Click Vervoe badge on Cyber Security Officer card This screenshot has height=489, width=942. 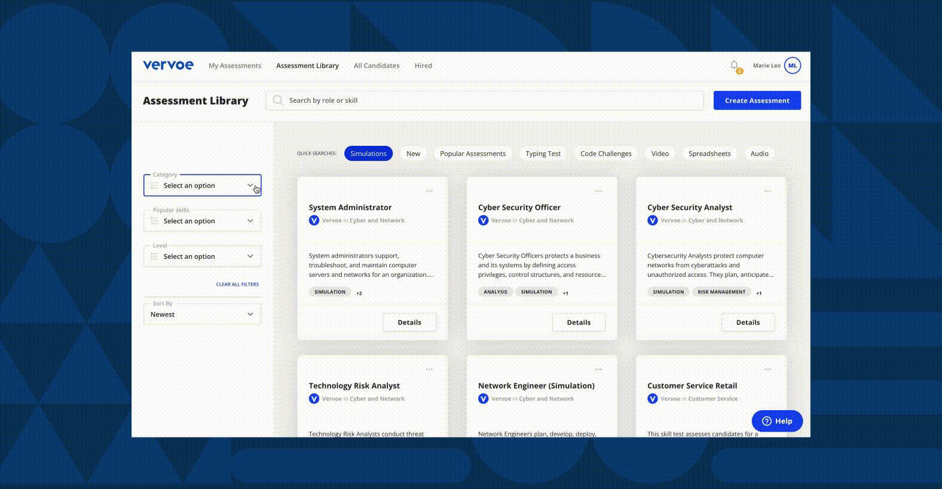click(483, 221)
